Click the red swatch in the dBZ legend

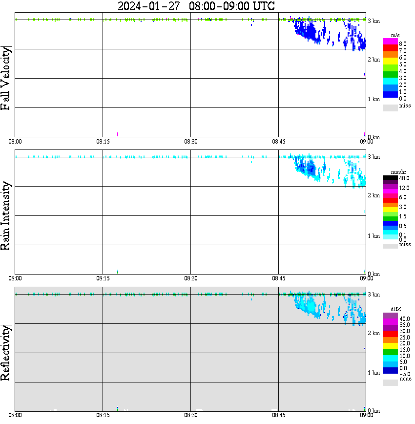coord(390,334)
